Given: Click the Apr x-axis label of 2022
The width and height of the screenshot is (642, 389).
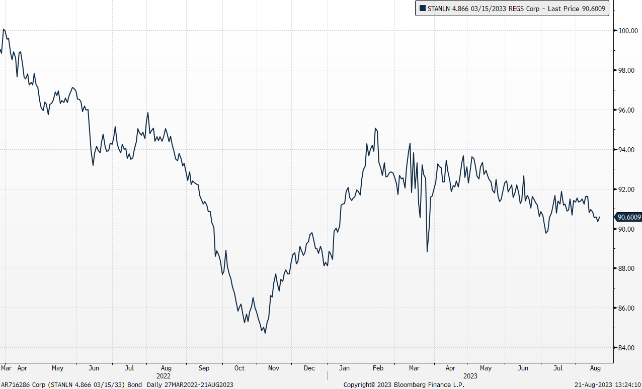Looking at the screenshot, I should coord(22,368).
